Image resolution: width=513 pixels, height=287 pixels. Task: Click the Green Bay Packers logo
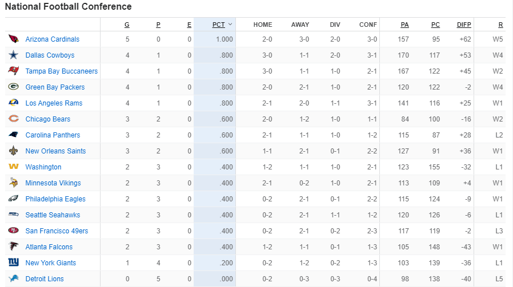[13, 87]
